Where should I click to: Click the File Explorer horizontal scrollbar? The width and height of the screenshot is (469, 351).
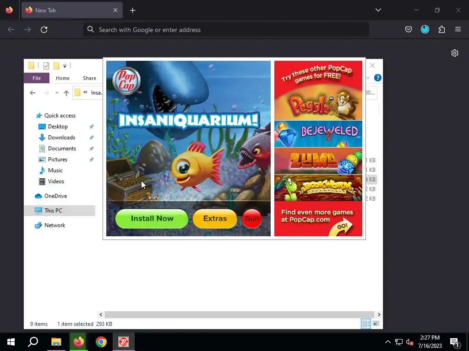coord(239,314)
